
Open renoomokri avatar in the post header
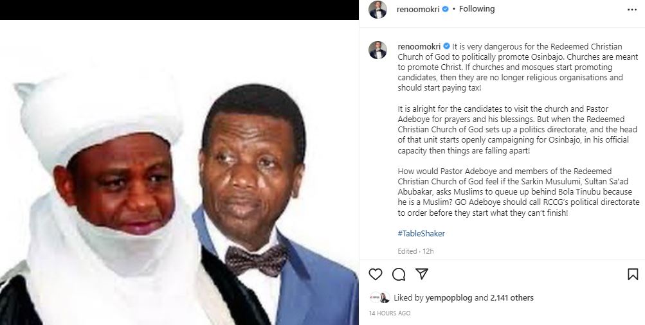(377, 10)
